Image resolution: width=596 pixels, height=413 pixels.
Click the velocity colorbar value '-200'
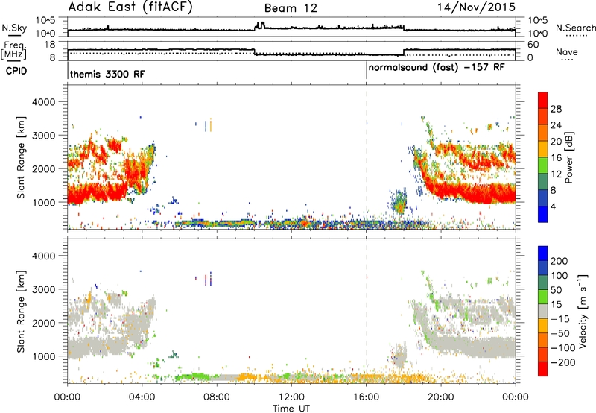pos(563,362)
